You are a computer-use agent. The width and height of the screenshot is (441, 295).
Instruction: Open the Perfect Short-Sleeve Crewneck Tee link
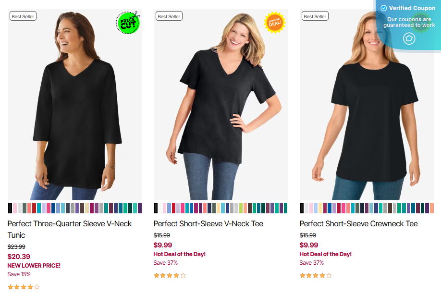pos(358,223)
